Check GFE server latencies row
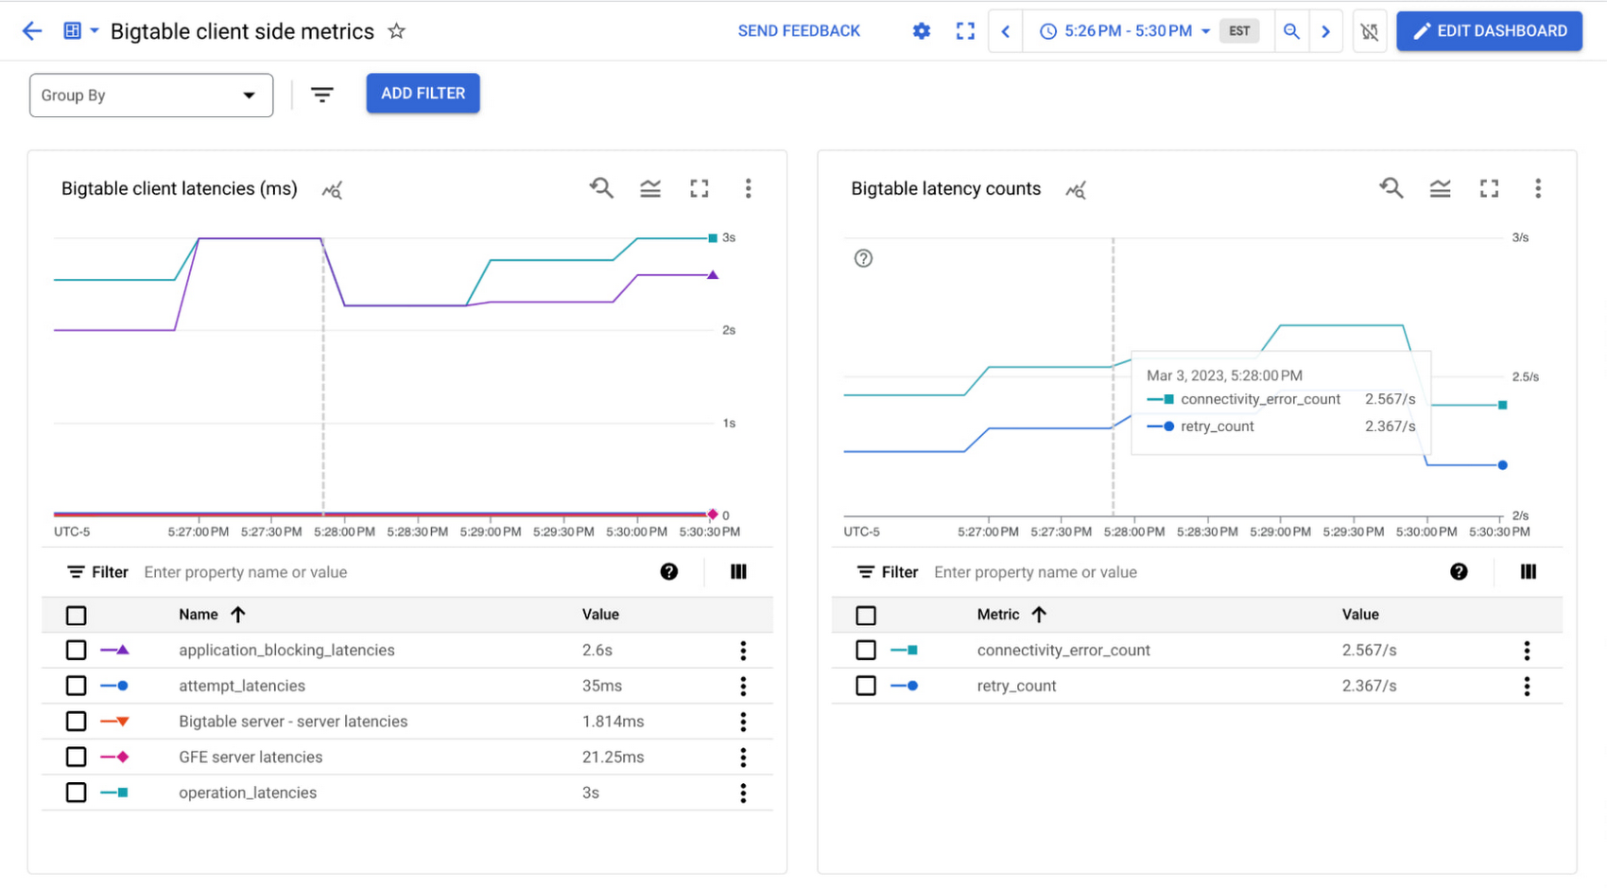 77,757
